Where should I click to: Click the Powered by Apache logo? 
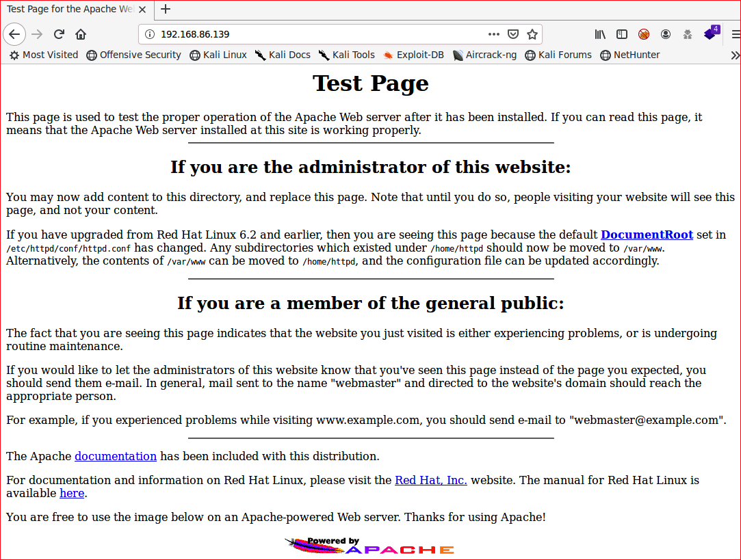pyautogui.click(x=369, y=546)
